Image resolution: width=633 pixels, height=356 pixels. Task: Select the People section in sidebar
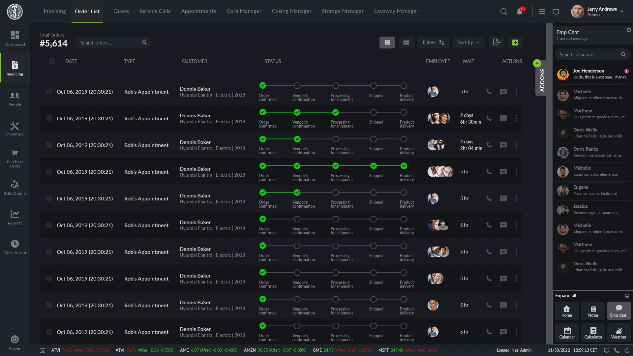(x=15, y=99)
